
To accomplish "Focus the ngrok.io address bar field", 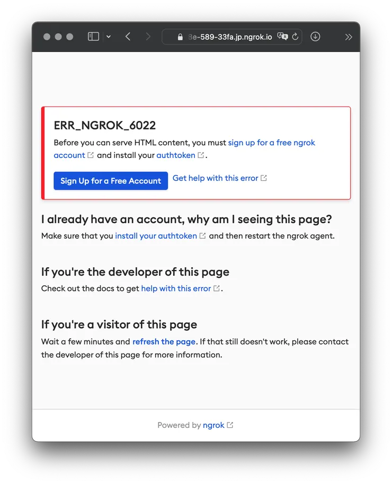I will pos(231,37).
